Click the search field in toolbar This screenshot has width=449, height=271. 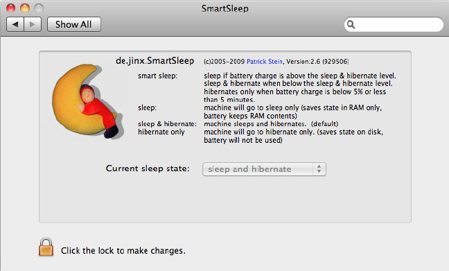point(394,25)
